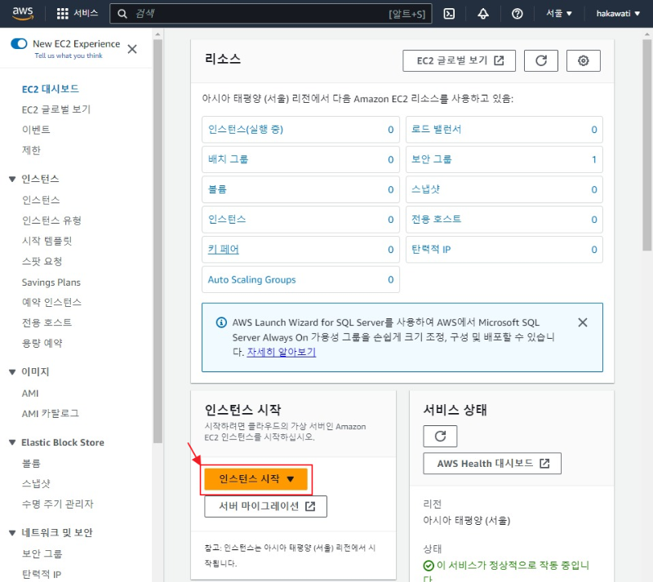This screenshot has height=582, width=653.
Task: Refresh the 서비스 상태 panel
Action: (x=440, y=436)
